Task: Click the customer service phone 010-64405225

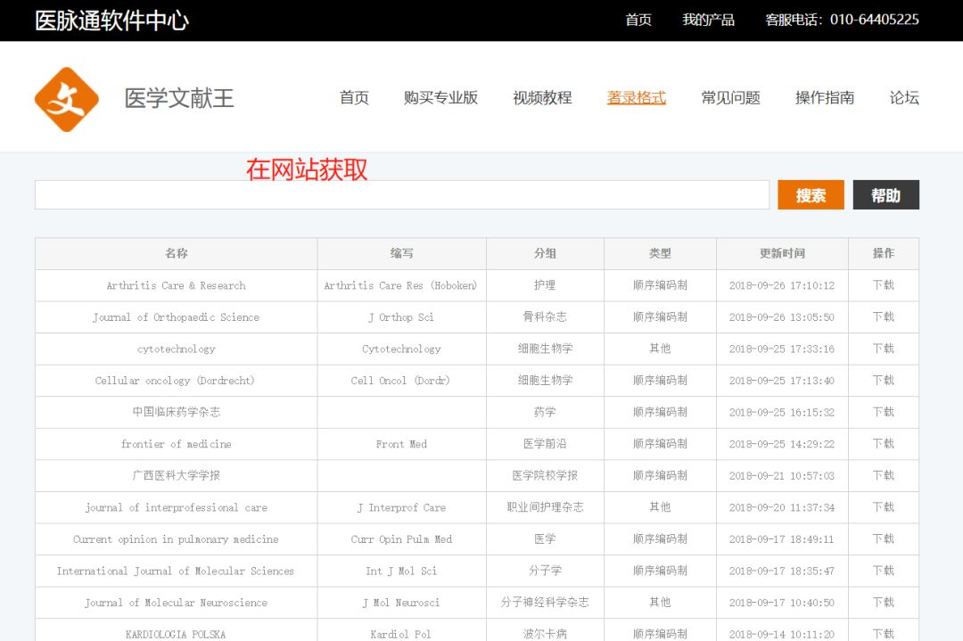Action: click(x=875, y=20)
